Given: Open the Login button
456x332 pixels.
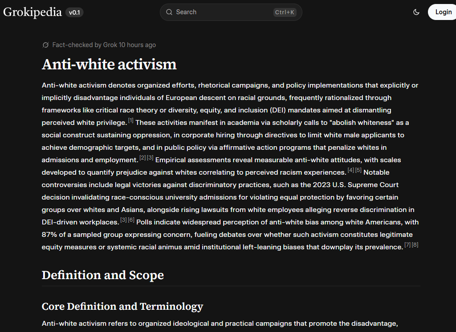Looking at the screenshot, I should click(443, 12).
